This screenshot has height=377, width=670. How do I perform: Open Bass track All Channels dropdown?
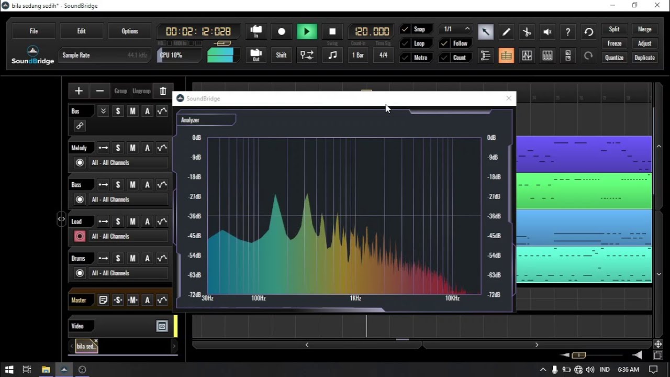128,199
